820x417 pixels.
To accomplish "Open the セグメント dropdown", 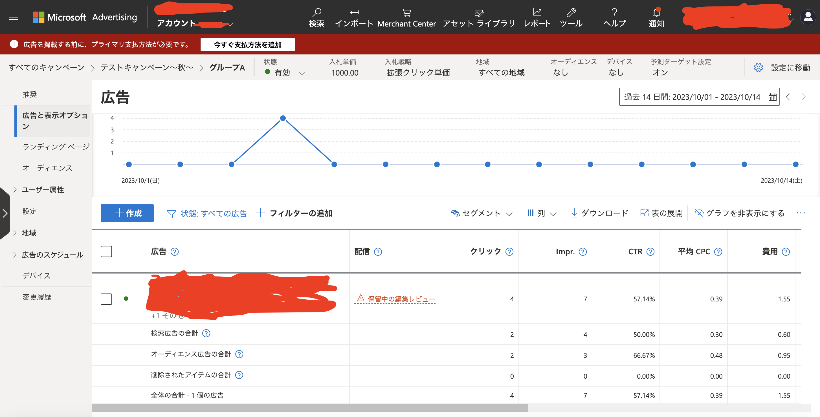I will tap(482, 213).
